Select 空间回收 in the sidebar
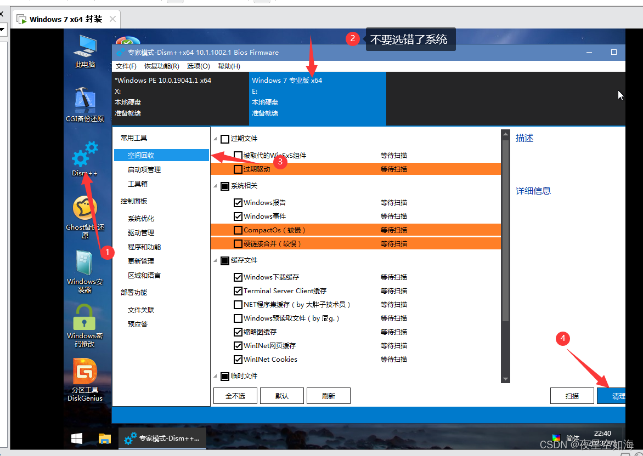643x456 pixels. click(x=161, y=155)
